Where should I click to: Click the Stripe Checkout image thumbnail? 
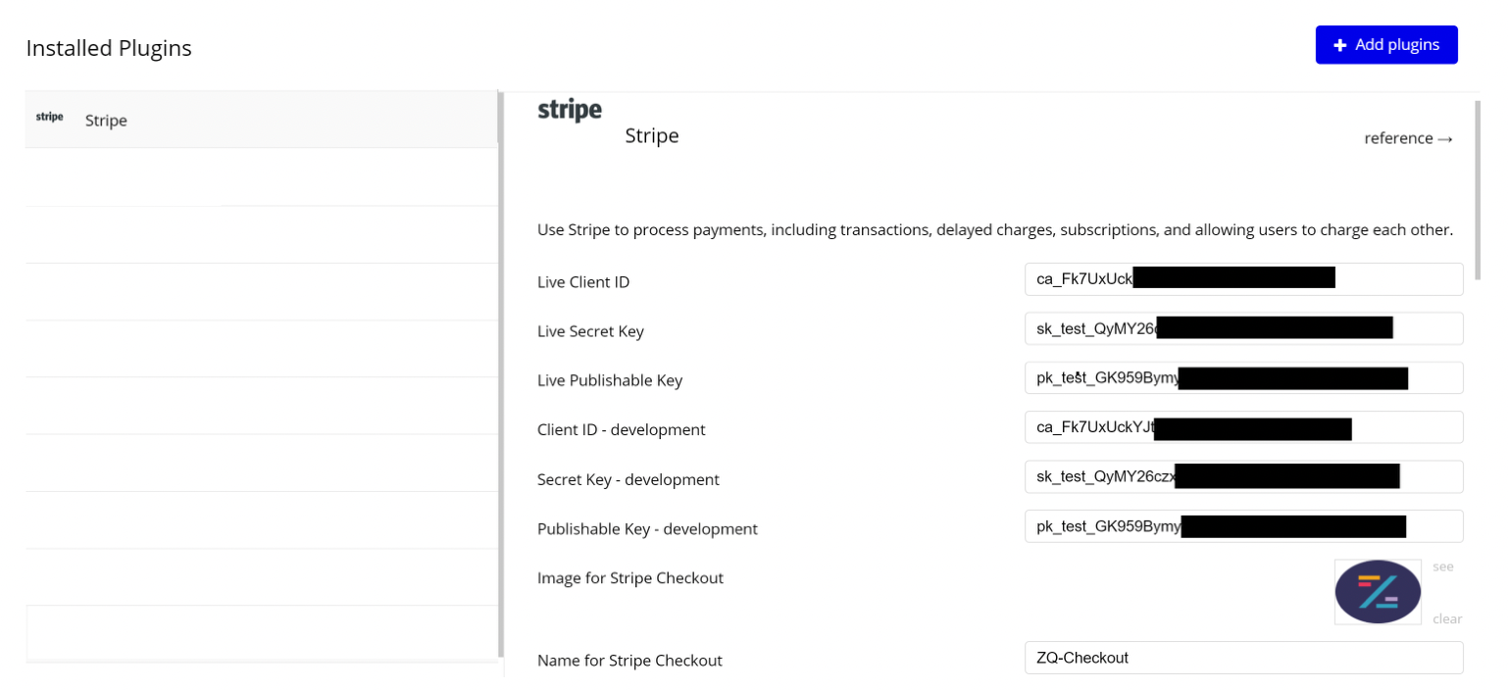pos(1378,592)
